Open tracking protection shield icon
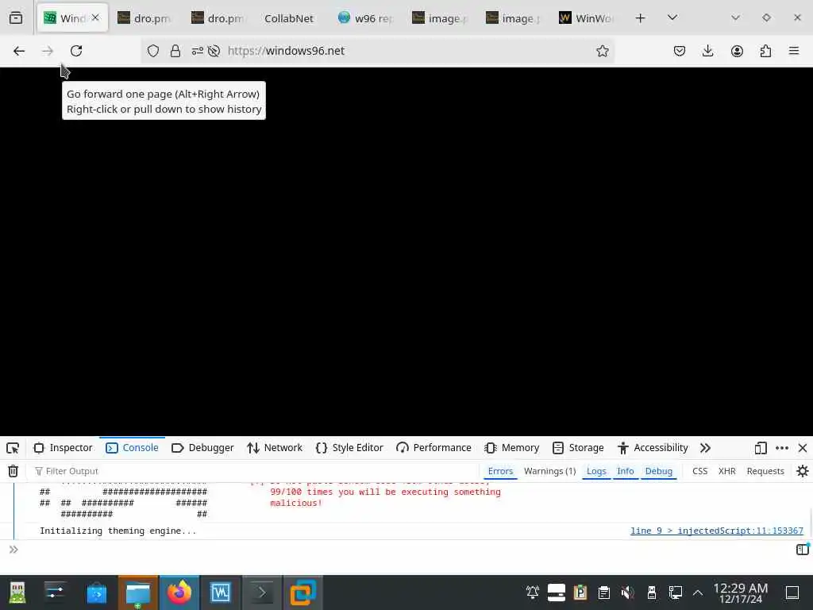 (x=153, y=51)
